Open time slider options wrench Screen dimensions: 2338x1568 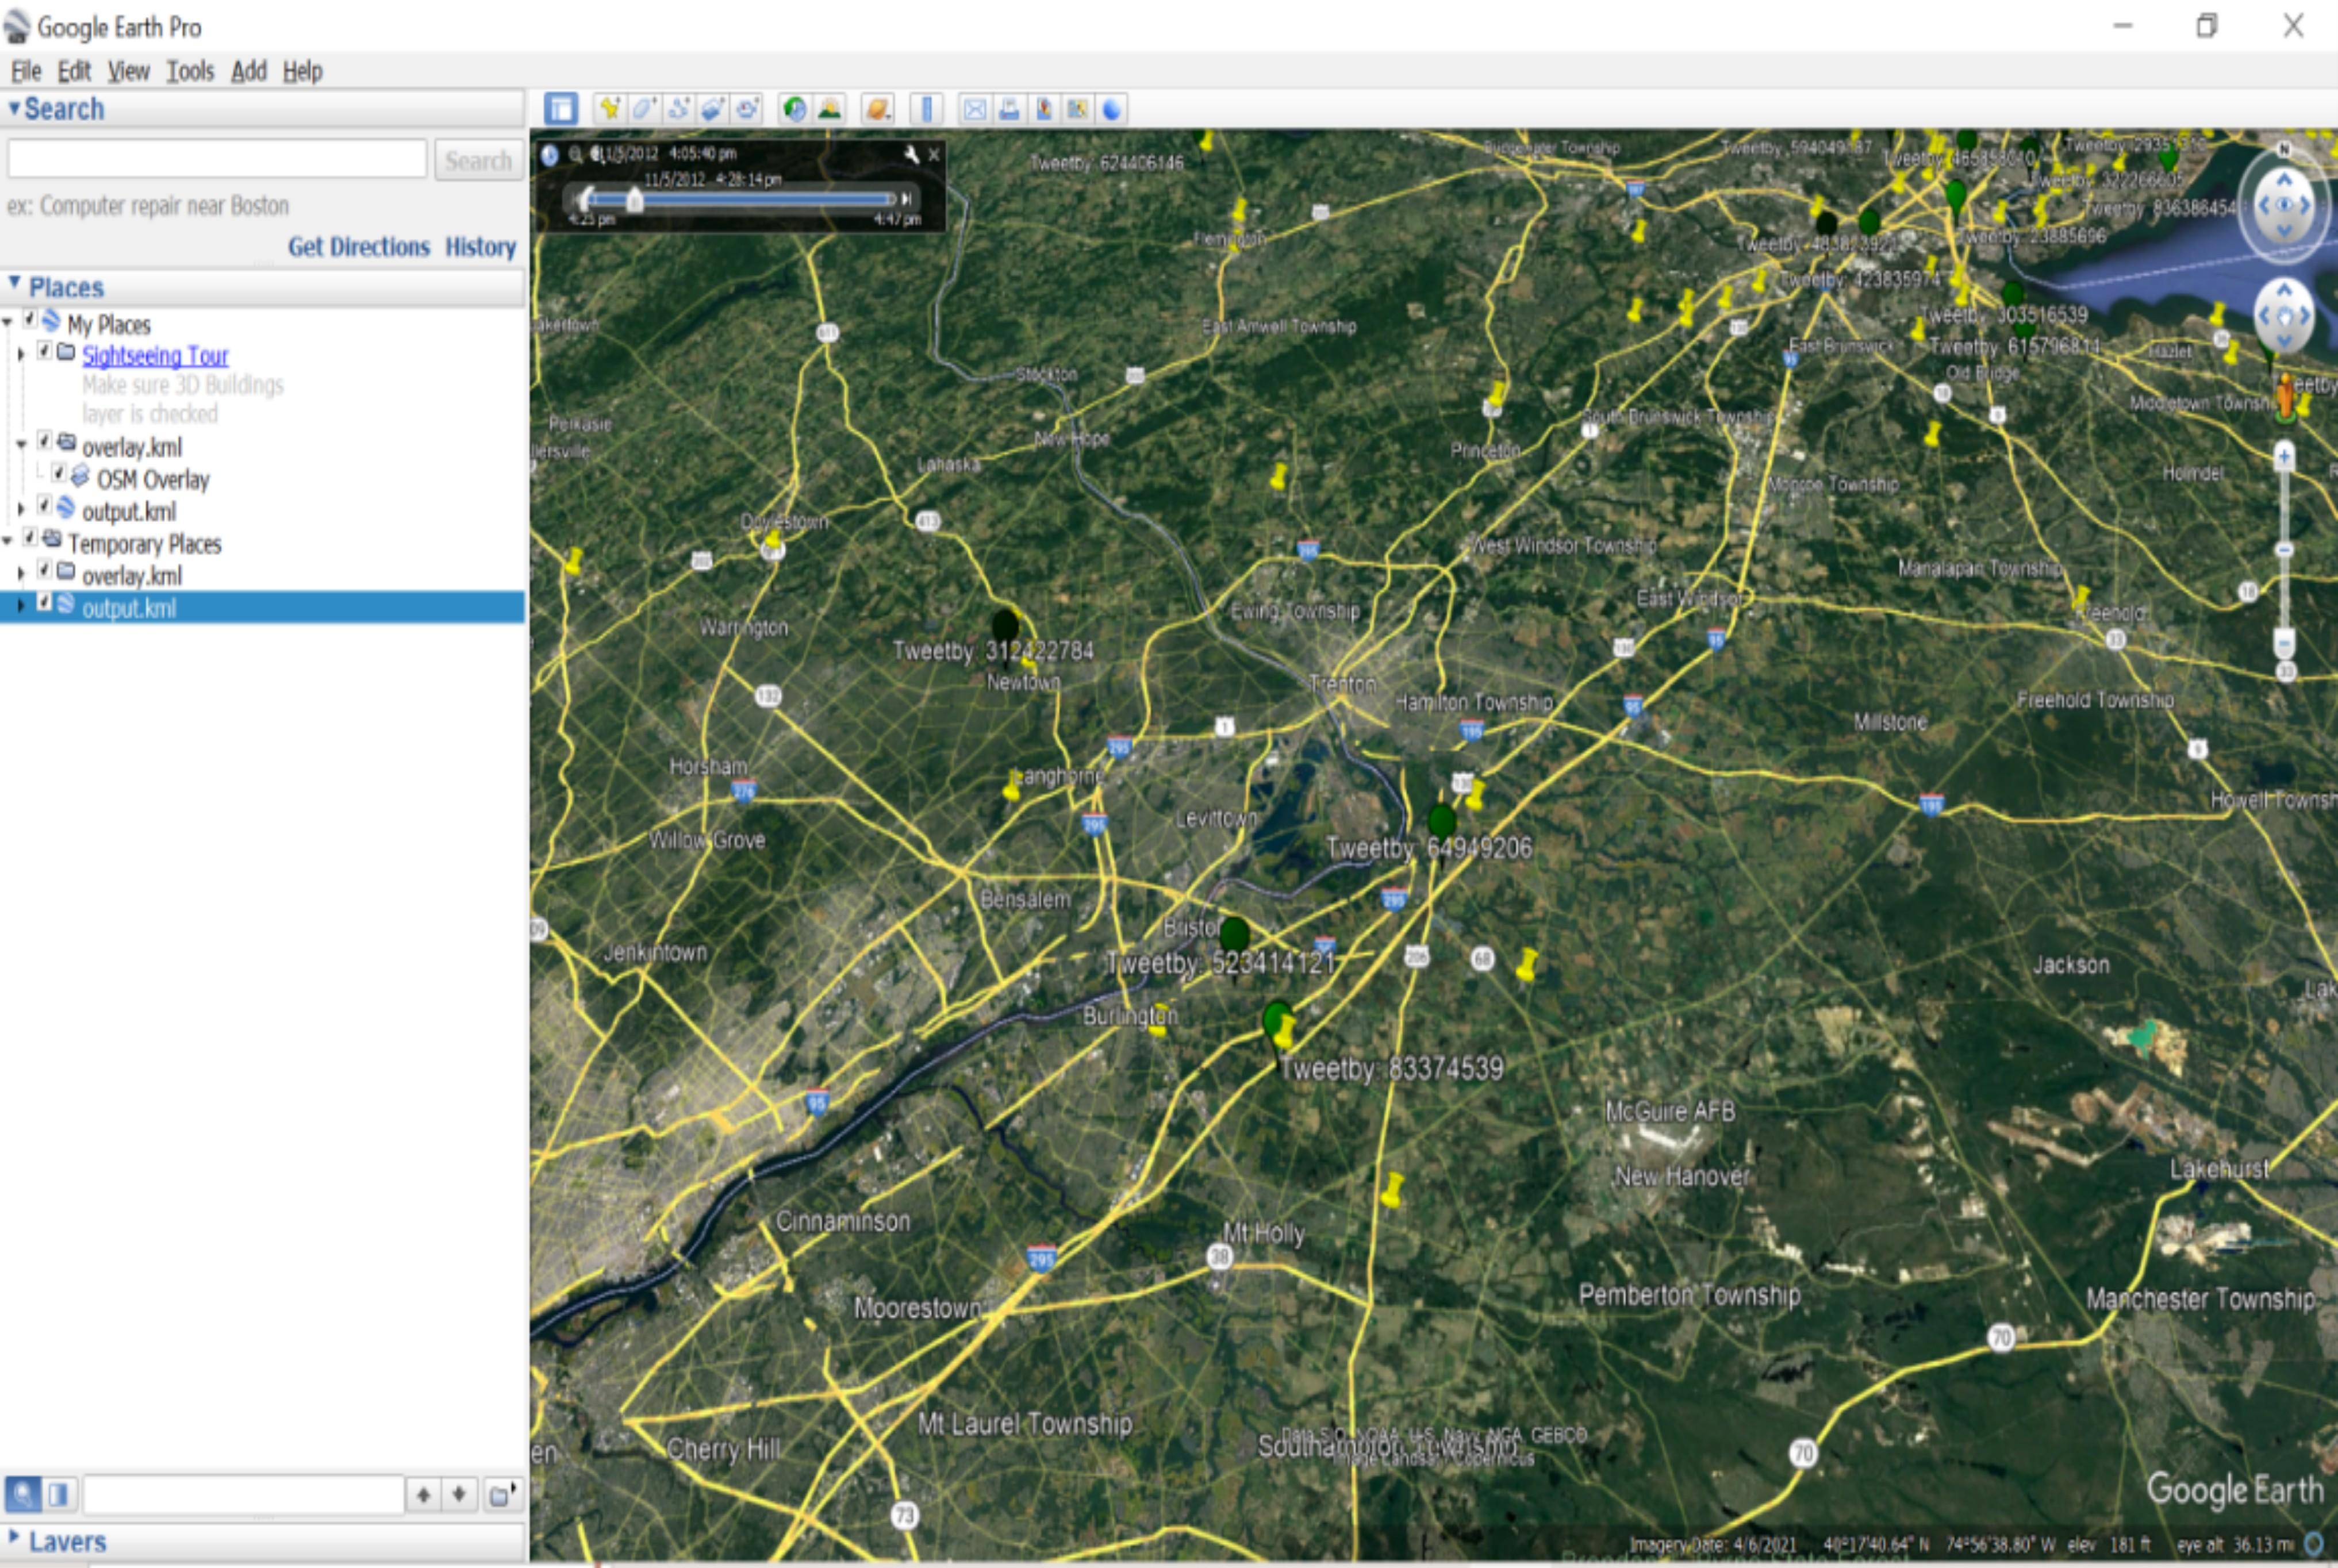click(x=911, y=154)
